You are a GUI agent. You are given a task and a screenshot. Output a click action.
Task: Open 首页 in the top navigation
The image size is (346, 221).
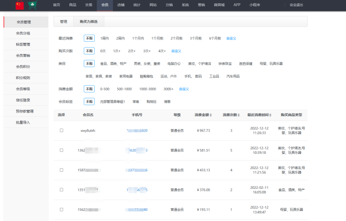pyautogui.click(x=57, y=5)
